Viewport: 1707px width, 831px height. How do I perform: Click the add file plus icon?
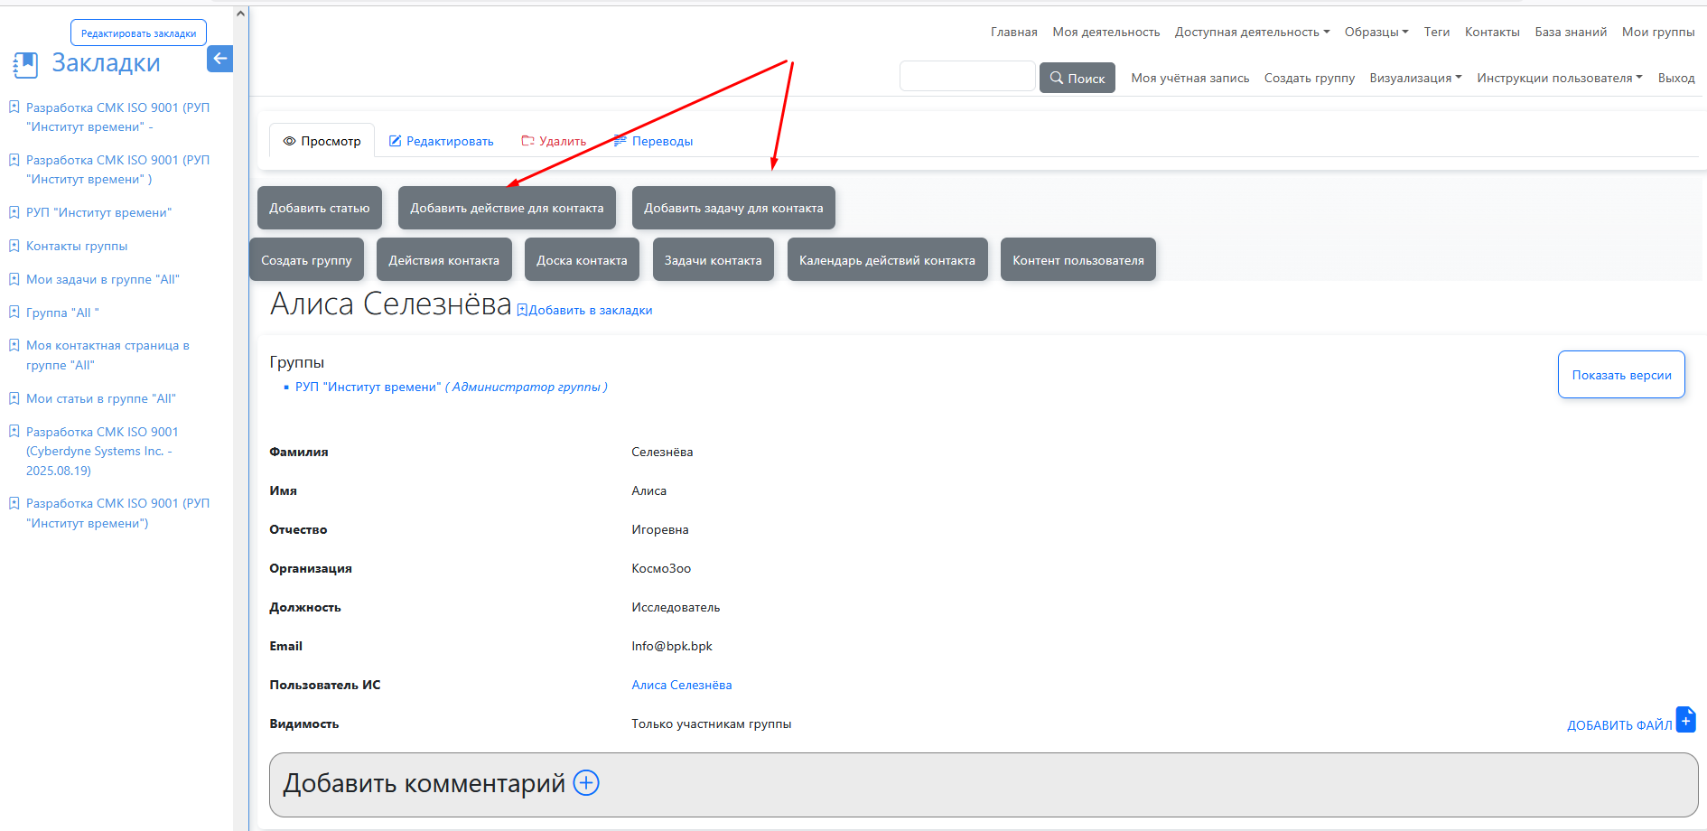(1685, 720)
